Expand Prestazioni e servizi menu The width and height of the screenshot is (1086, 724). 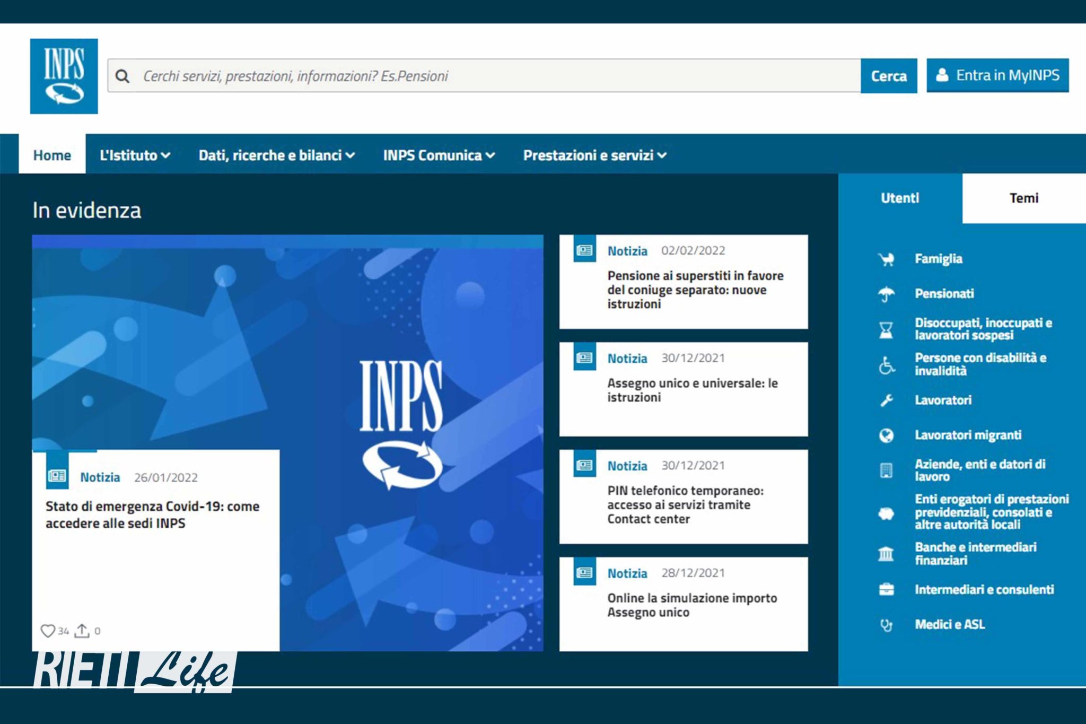594,155
